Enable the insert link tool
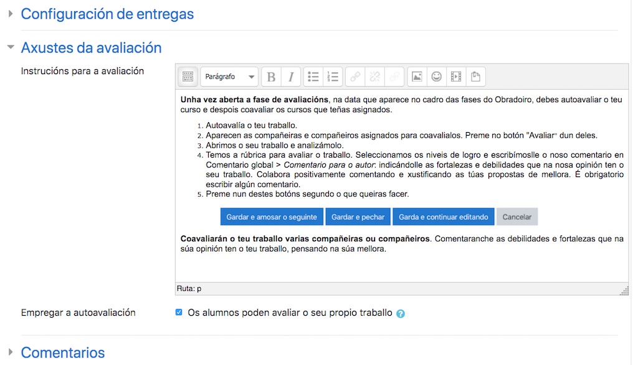This screenshot has height=365, width=638. point(355,76)
